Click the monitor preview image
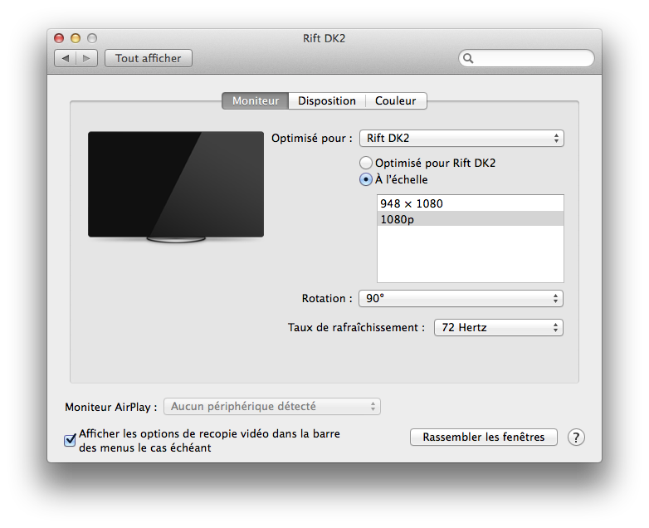The image size is (649, 528). [176, 187]
